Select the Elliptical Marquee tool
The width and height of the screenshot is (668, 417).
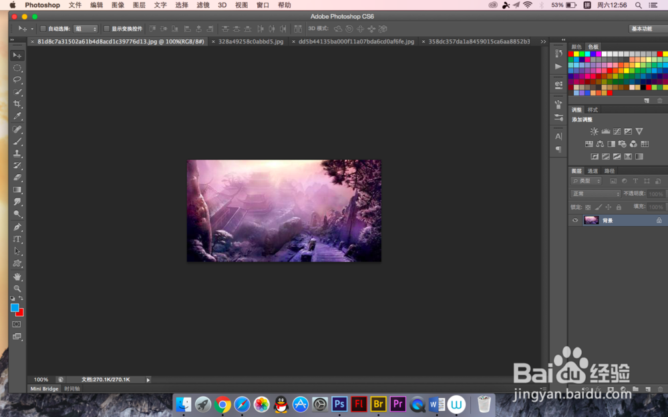[x=17, y=67]
